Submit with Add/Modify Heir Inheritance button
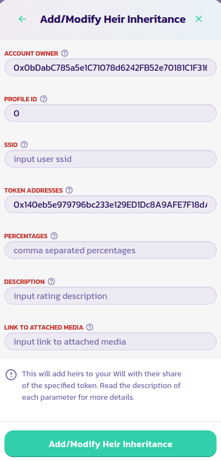Viewport: 221px width, 461px height. tap(110, 444)
